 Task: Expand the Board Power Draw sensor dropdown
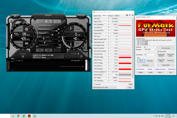click(109, 48)
